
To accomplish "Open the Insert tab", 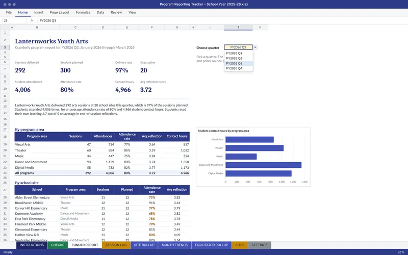I will coord(39,12).
